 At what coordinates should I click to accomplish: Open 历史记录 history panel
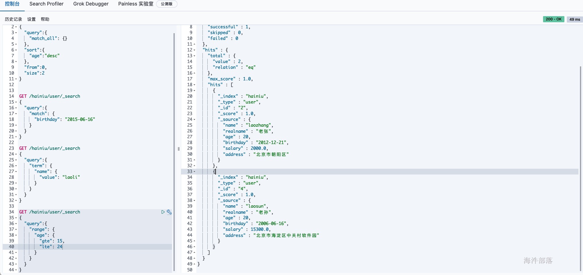pyautogui.click(x=13, y=19)
